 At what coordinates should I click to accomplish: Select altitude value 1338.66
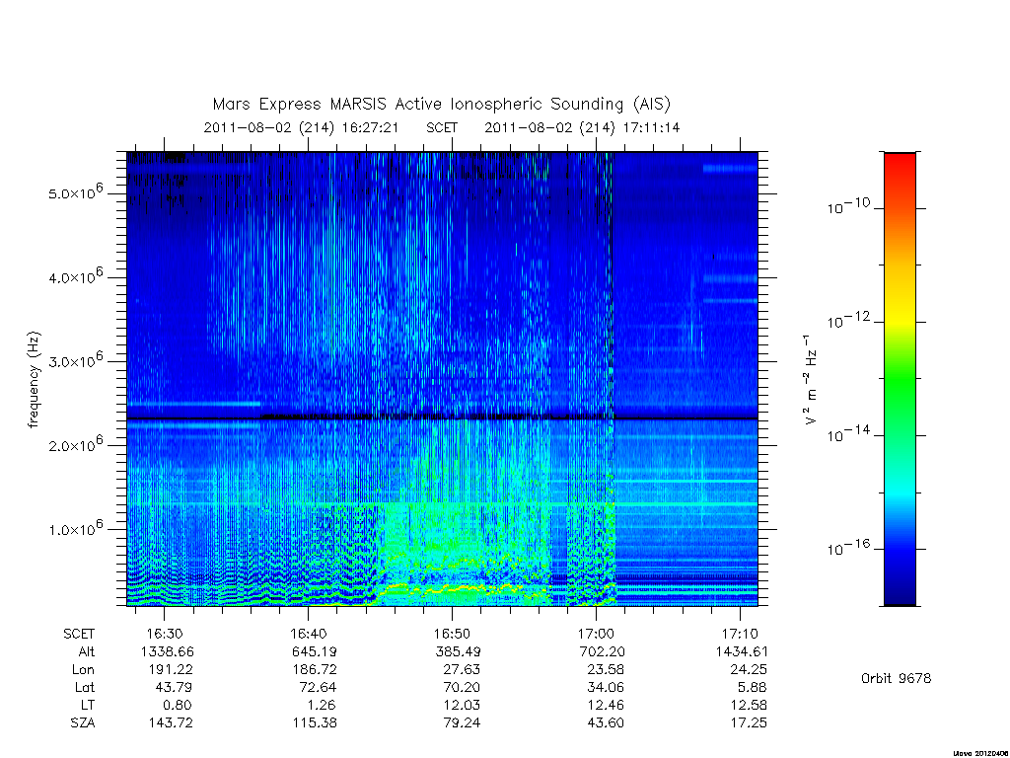(x=167, y=651)
